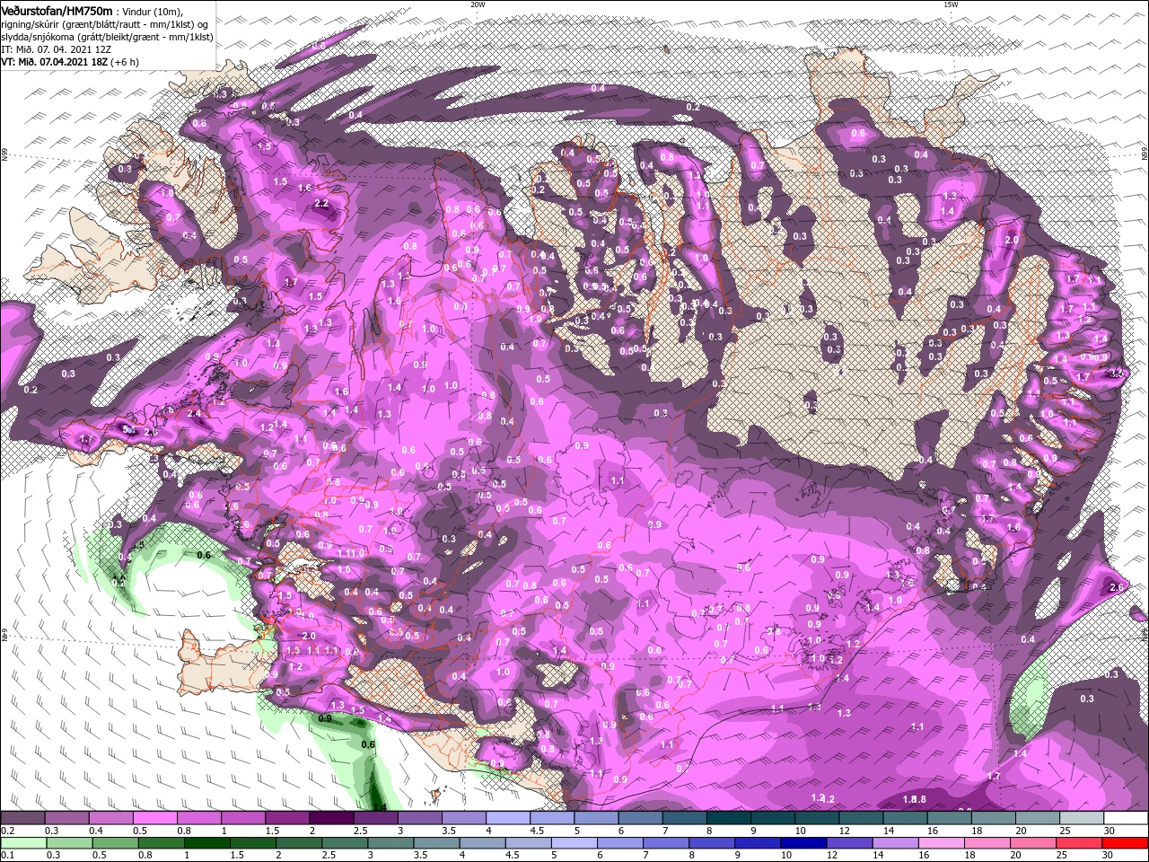Screen dimensions: 1149x862
Task: Click the '15W' longitude label
Action: (950, 4)
